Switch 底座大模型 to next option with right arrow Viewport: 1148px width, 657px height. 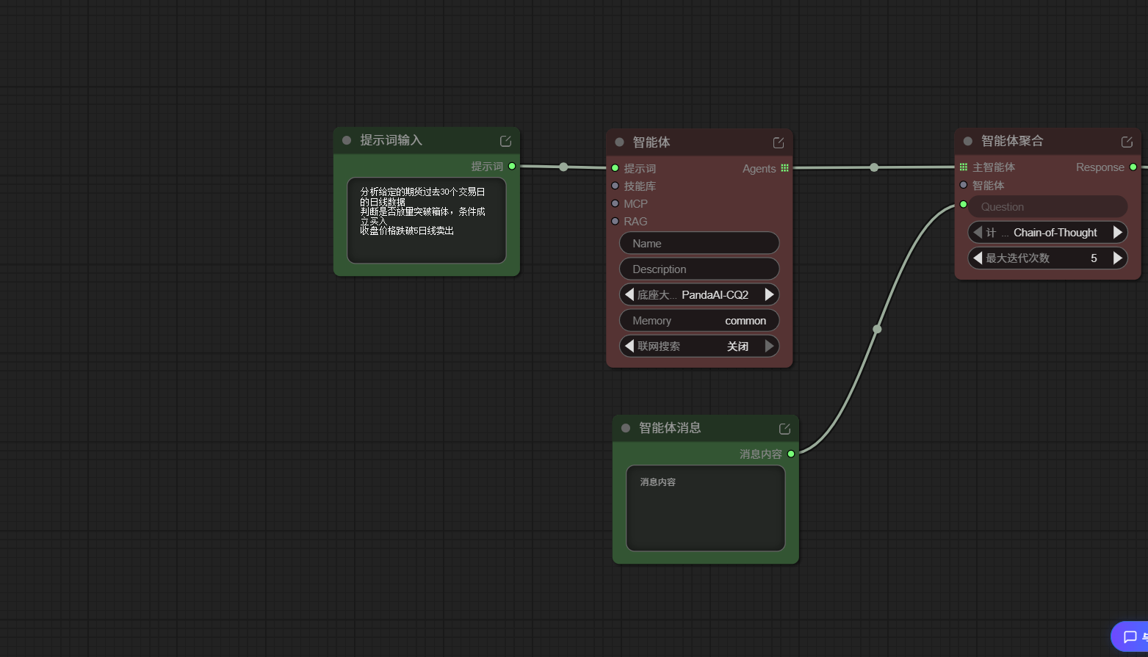click(x=769, y=294)
